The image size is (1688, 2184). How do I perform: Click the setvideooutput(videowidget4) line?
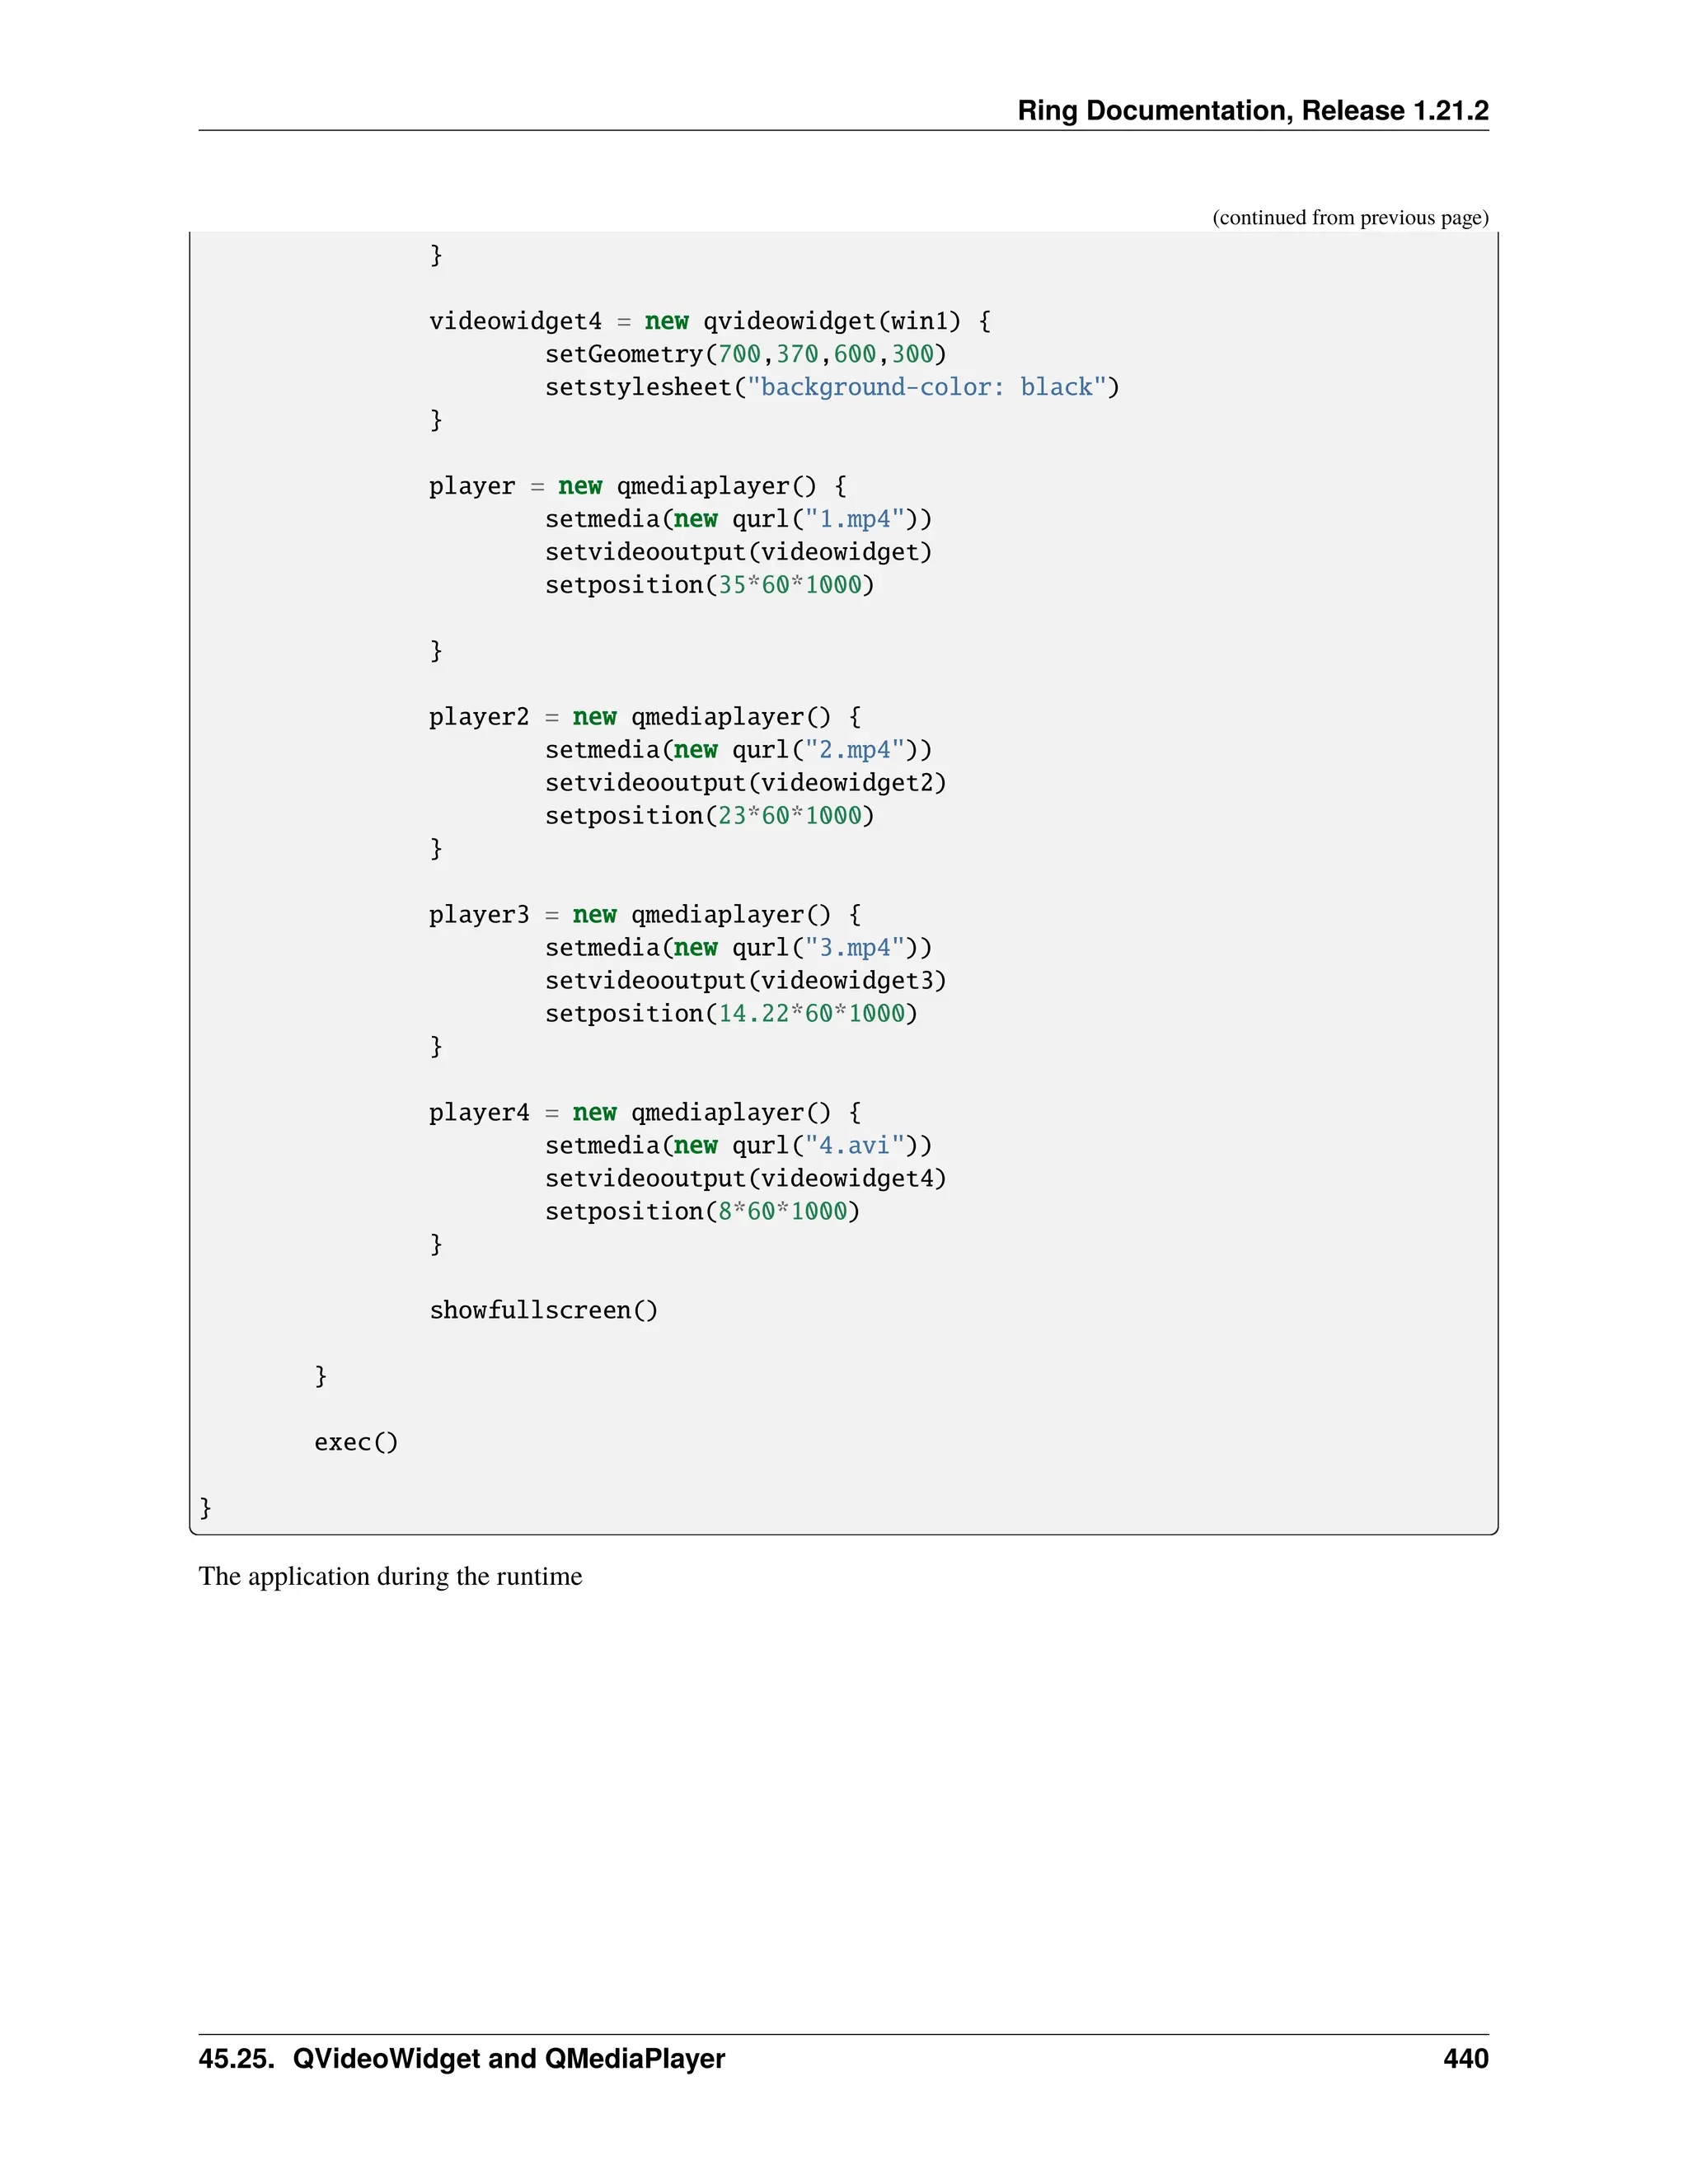click(x=745, y=1179)
